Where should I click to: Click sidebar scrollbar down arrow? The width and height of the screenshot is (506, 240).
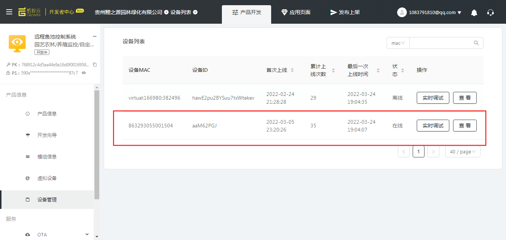97,236
